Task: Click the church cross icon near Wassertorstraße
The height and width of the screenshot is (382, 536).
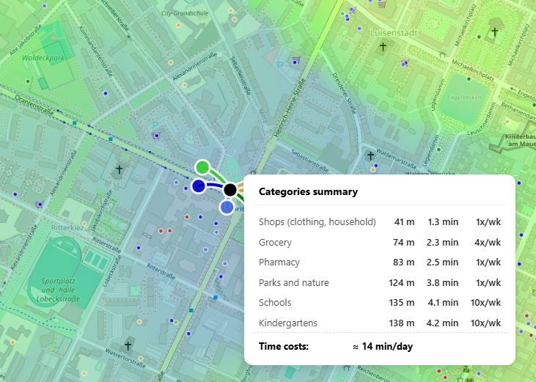Action: [x=128, y=345]
